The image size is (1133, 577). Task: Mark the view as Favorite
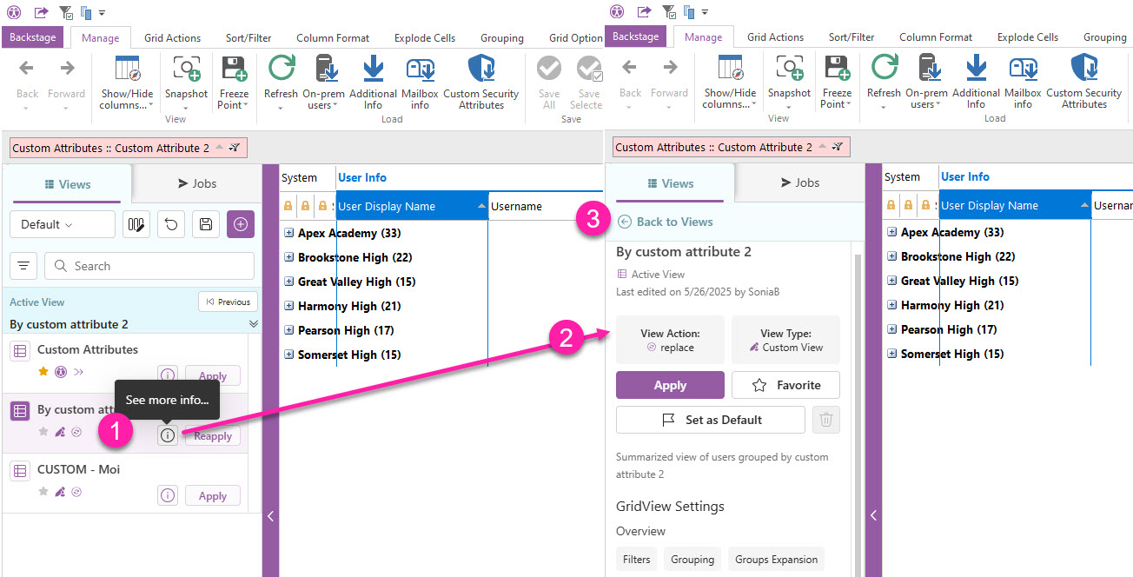pos(785,385)
